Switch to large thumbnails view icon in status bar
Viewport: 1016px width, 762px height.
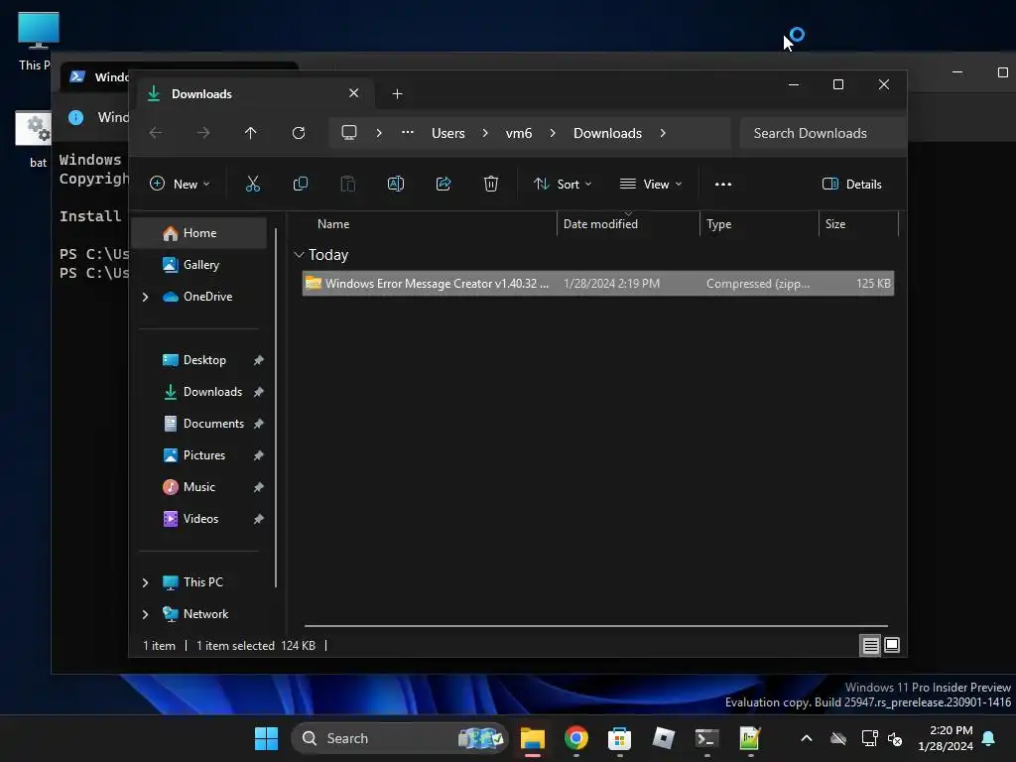coord(892,645)
